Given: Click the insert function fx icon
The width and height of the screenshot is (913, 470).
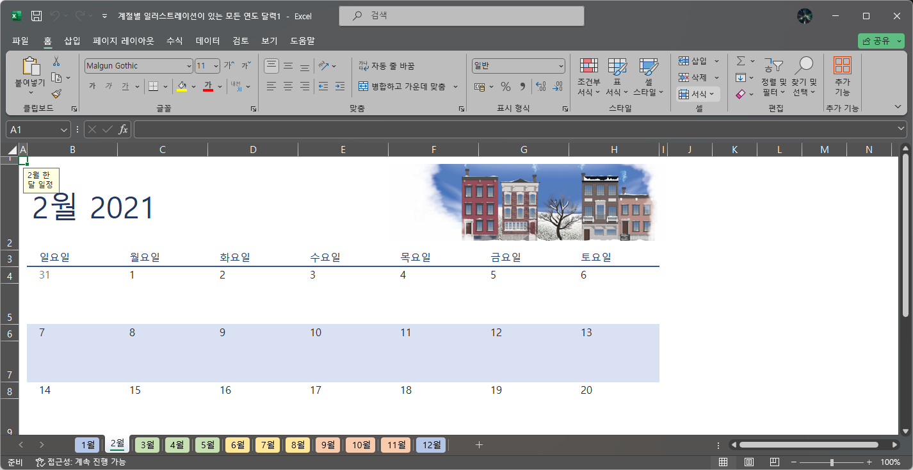Looking at the screenshot, I should pyautogui.click(x=123, y=129).
